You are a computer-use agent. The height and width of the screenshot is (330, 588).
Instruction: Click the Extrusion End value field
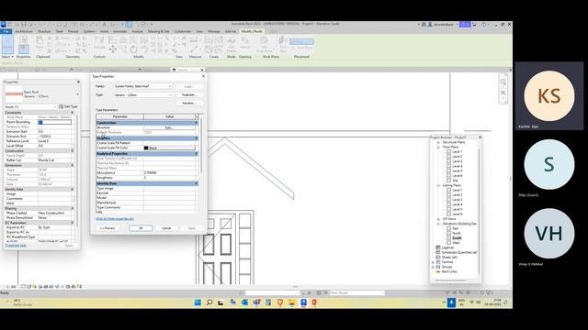click(x=55, y=137)
